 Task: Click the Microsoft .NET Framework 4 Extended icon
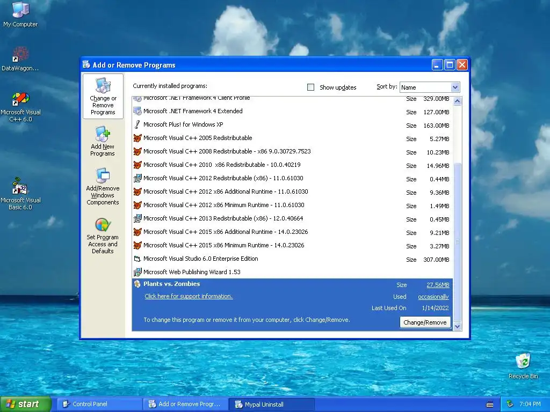[x=137, y=112]
